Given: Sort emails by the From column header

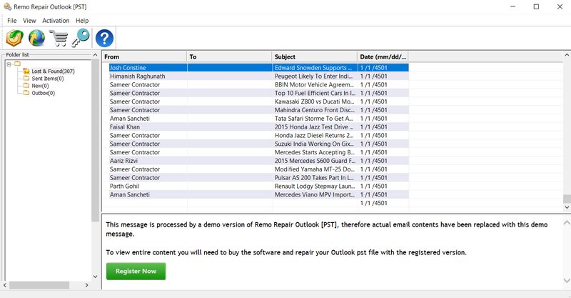Looking at the screenshot, I should pos(144,56).
